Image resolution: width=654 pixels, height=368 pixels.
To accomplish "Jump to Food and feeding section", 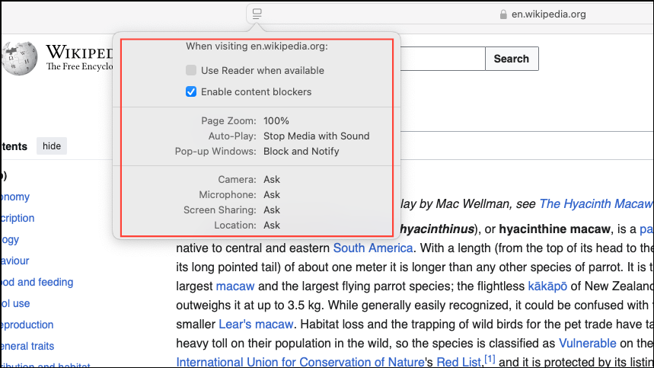I will (37, 282).
